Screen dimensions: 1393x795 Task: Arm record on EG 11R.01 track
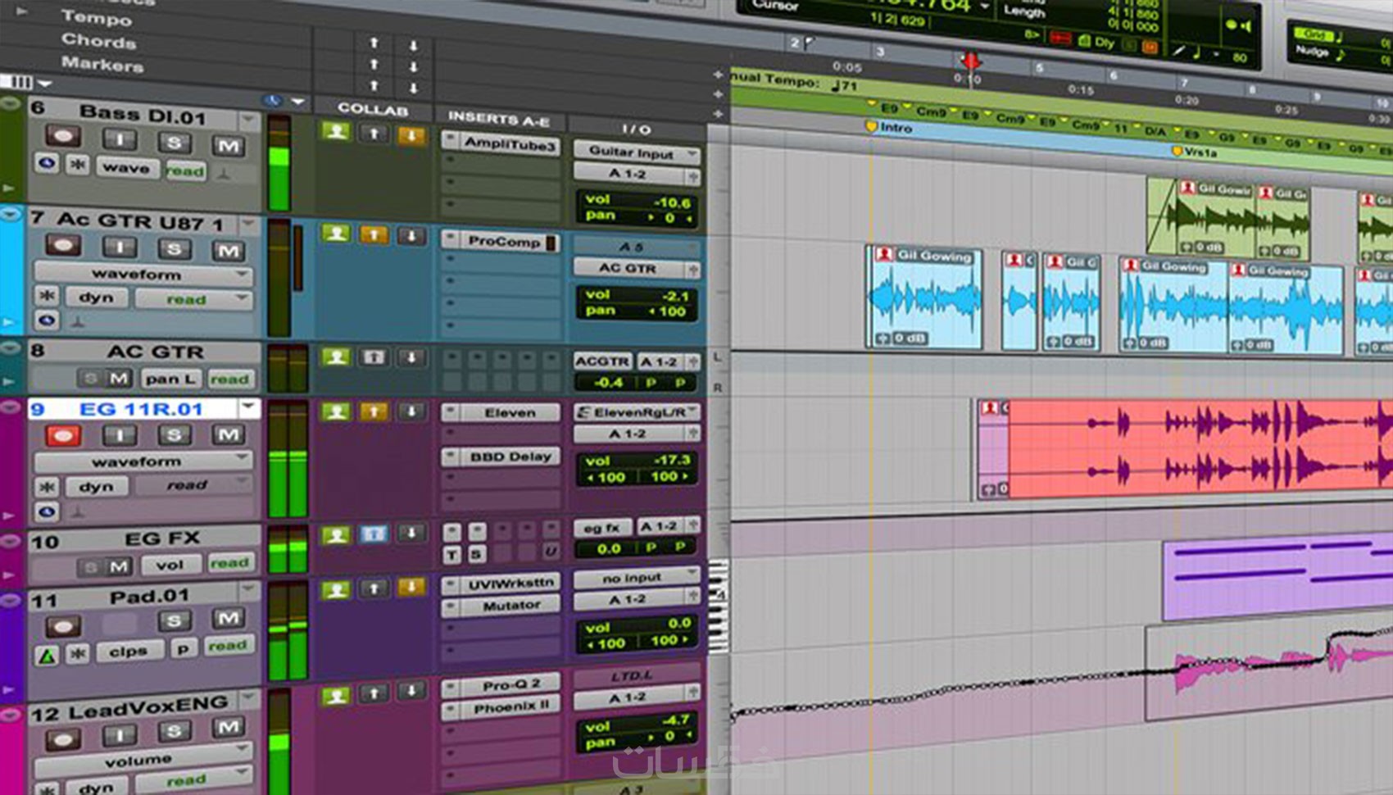click(63, 434)
